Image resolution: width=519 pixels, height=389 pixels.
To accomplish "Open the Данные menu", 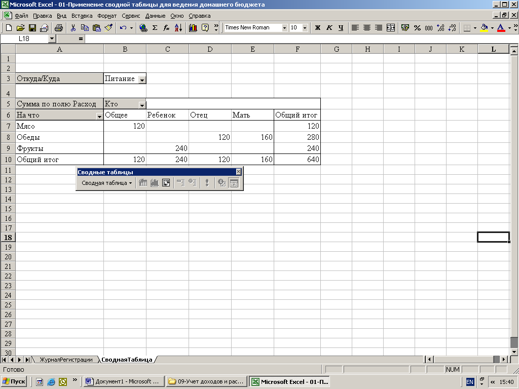I will (x=155, y=16).
